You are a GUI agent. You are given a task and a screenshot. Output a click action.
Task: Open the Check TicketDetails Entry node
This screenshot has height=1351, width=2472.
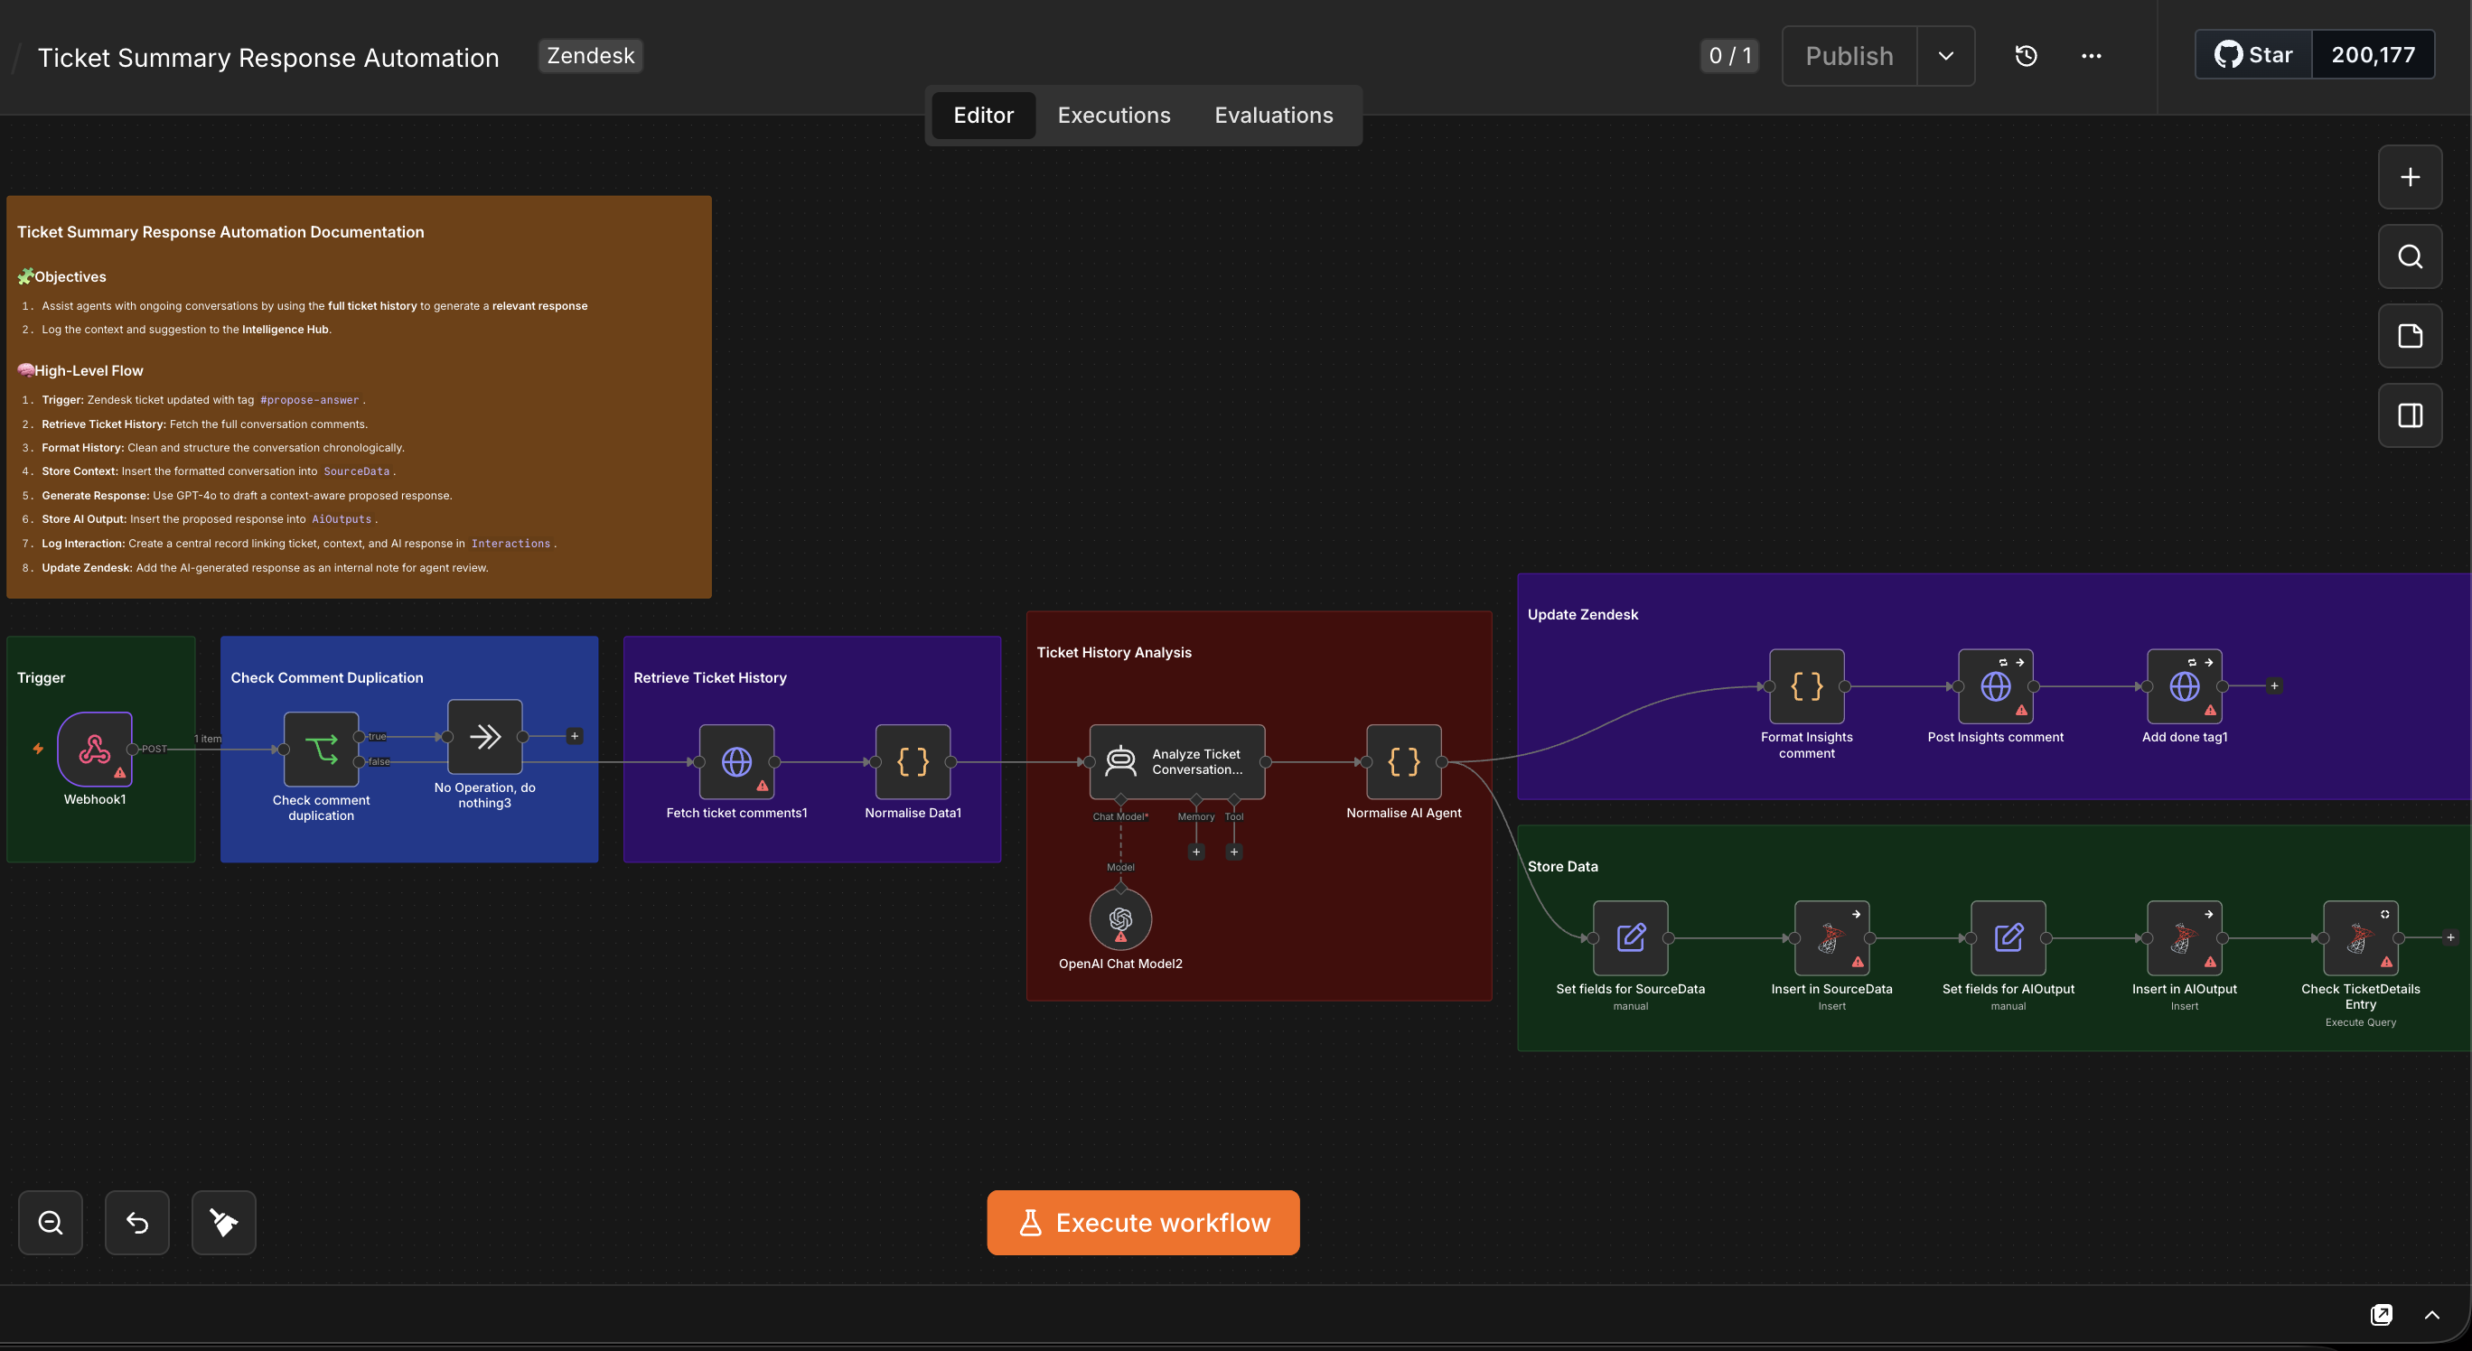tap(2361, 937)
